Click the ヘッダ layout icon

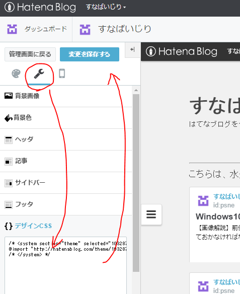pos(9,140)
